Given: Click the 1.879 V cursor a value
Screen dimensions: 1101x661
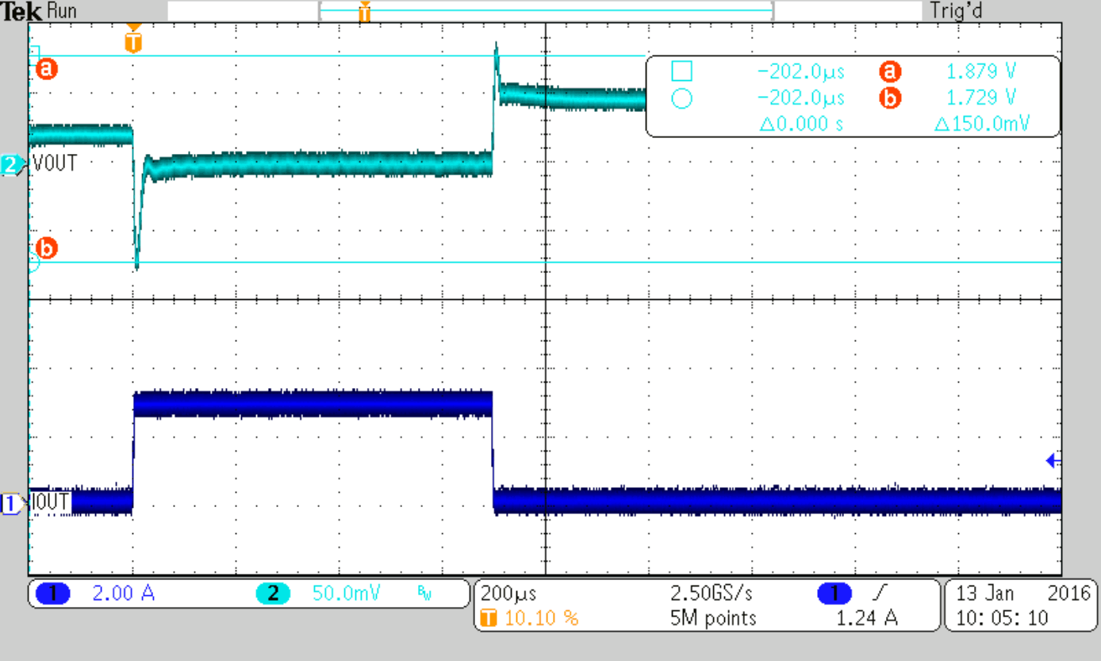Looking at the screenshot, I should (x=981, y=72).
